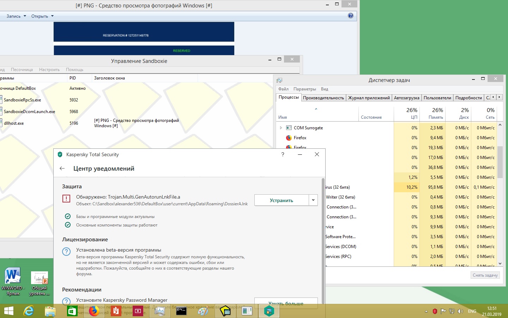Viewport: 508px width, 318px height.
Task: Sort processes by 'Память' column
Action: point(433,113)
